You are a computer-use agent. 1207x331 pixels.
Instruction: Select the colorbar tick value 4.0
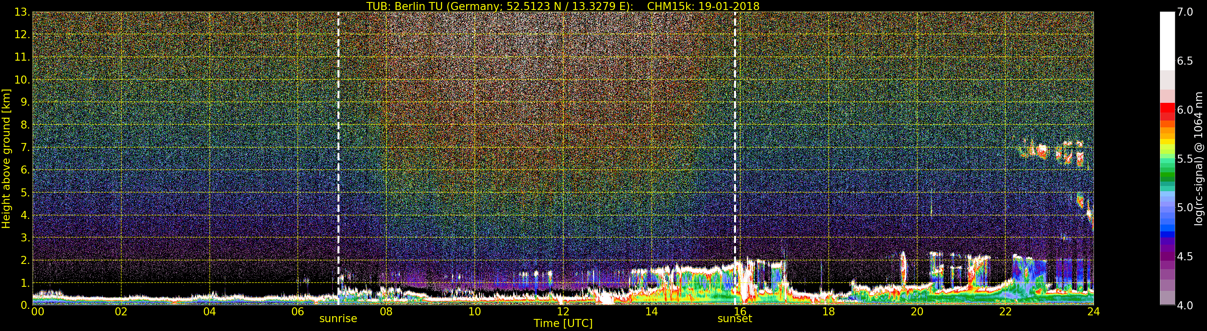point(1185,305)
